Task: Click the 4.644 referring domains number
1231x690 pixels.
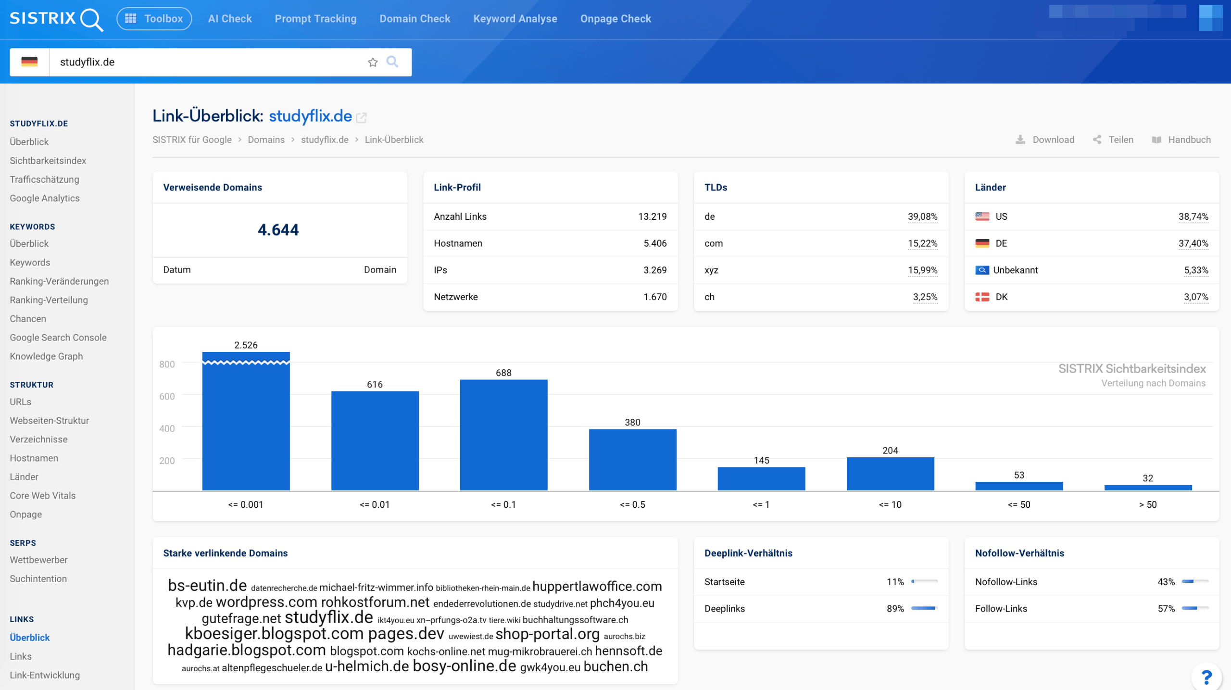Action: coord(278,230)
